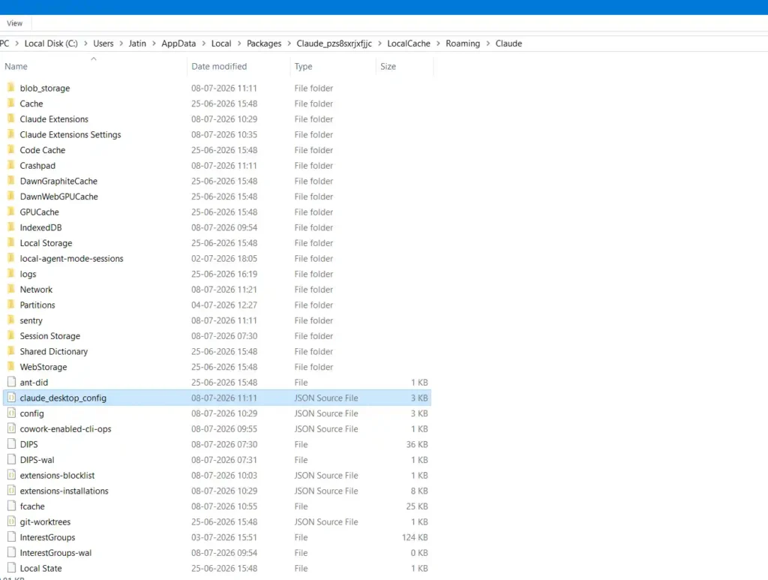Expand the chevron after LocalCache breadcrumb

[438, 43]
